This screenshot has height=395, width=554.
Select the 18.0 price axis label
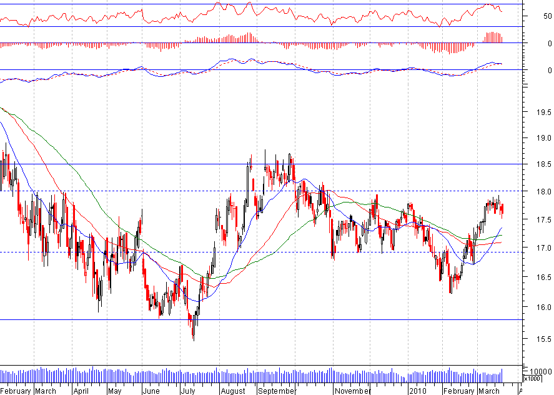544,192
